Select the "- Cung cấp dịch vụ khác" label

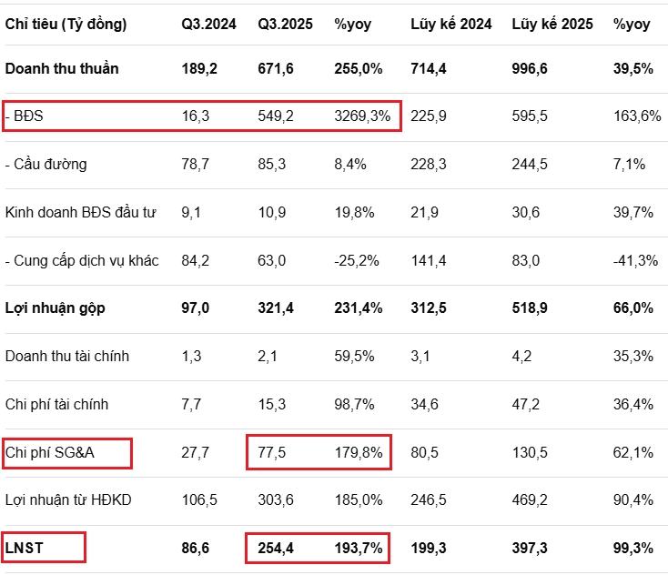(82, 261)
